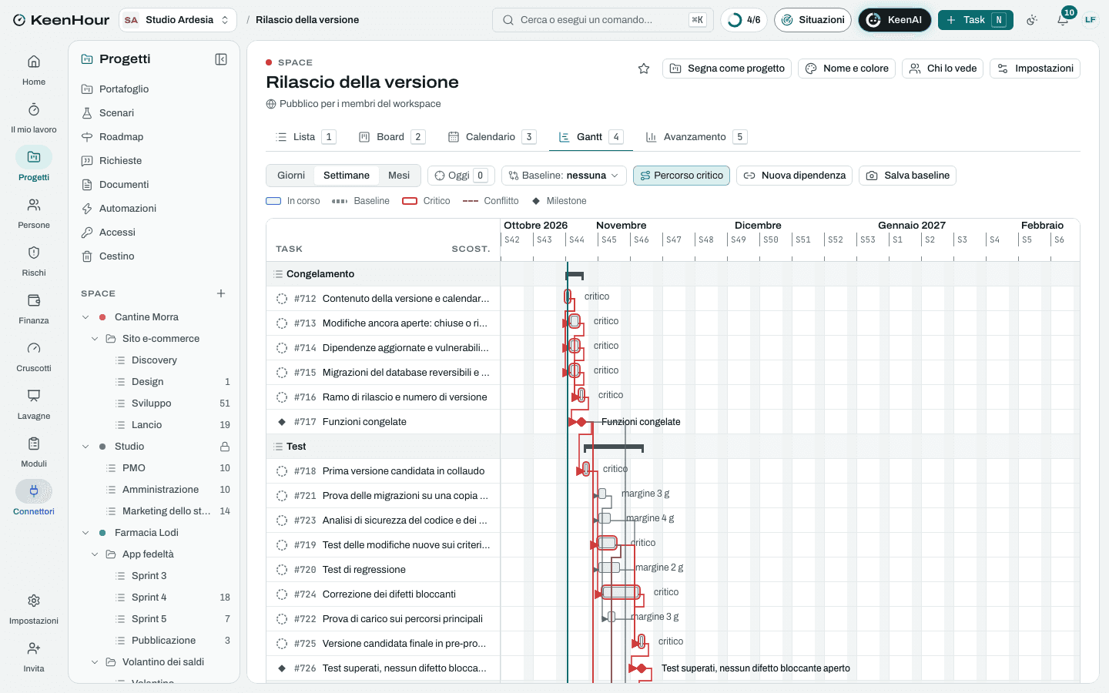
Task: Click Segna come progetto button
Action: [x=727, y=69]
